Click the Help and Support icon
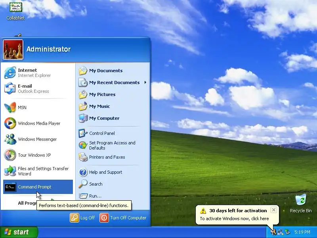 pyautogui.click(x=83, y=172)
